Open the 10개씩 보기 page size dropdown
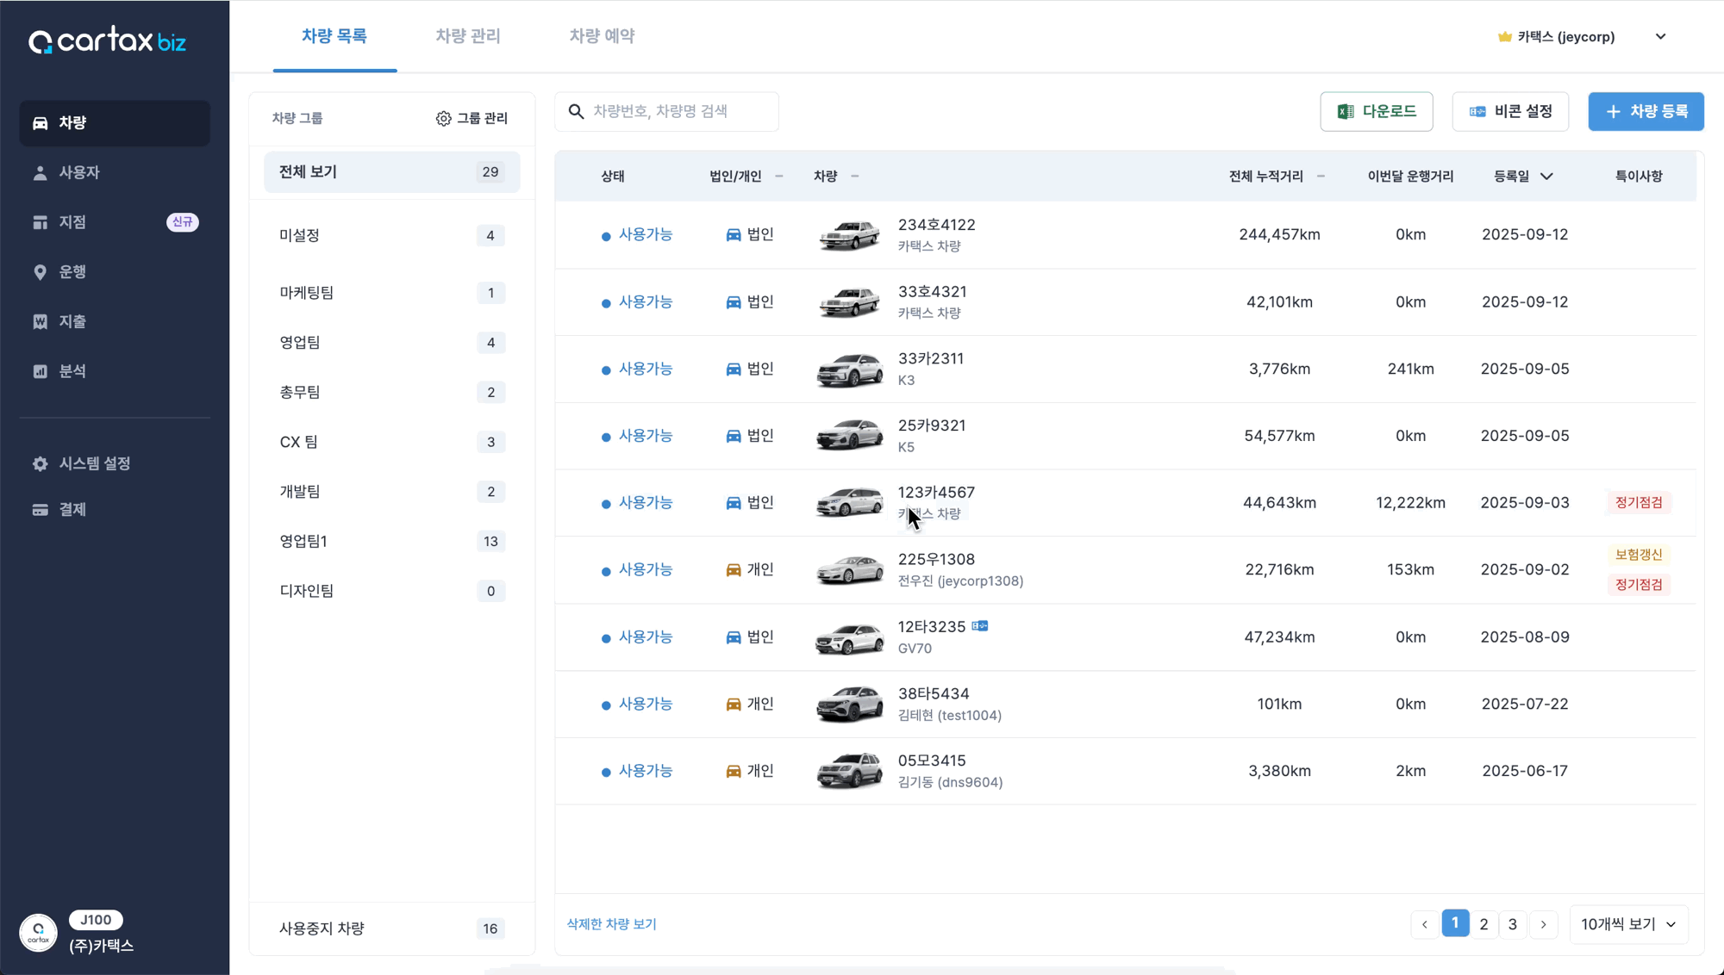The image size is (1724, 975). pos(1627,924)
